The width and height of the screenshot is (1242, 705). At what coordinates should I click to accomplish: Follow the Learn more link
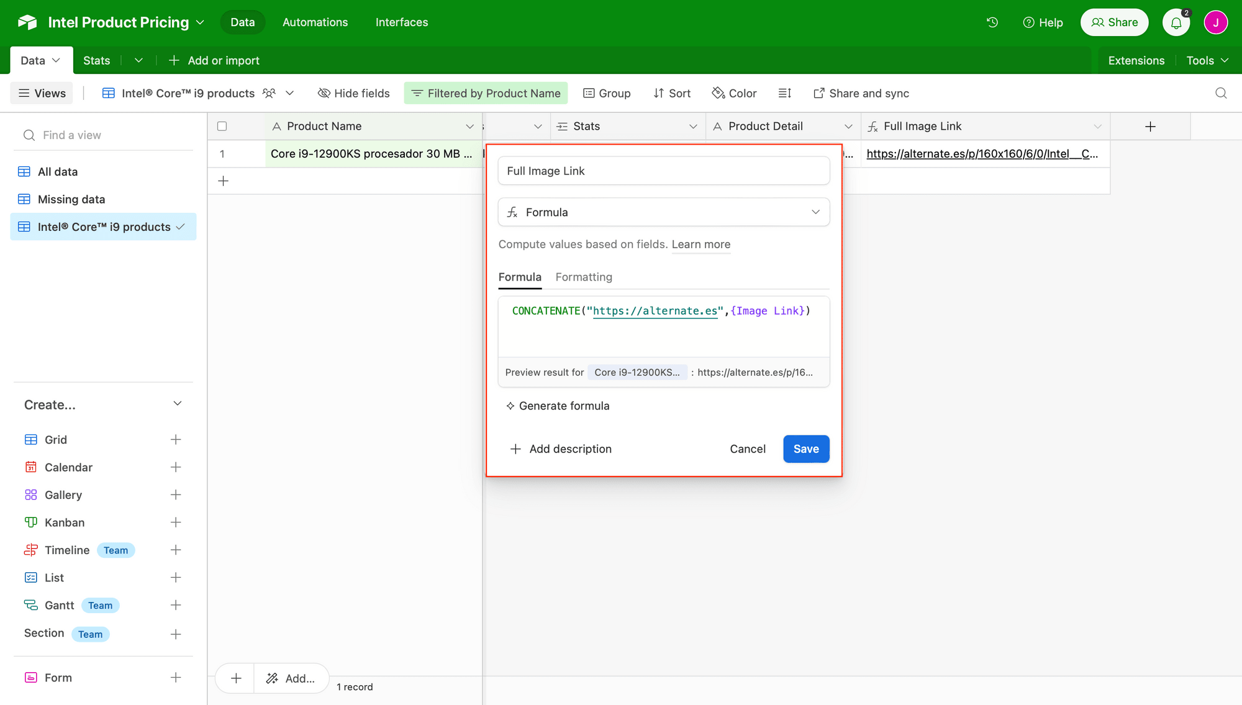pos(700,245)
